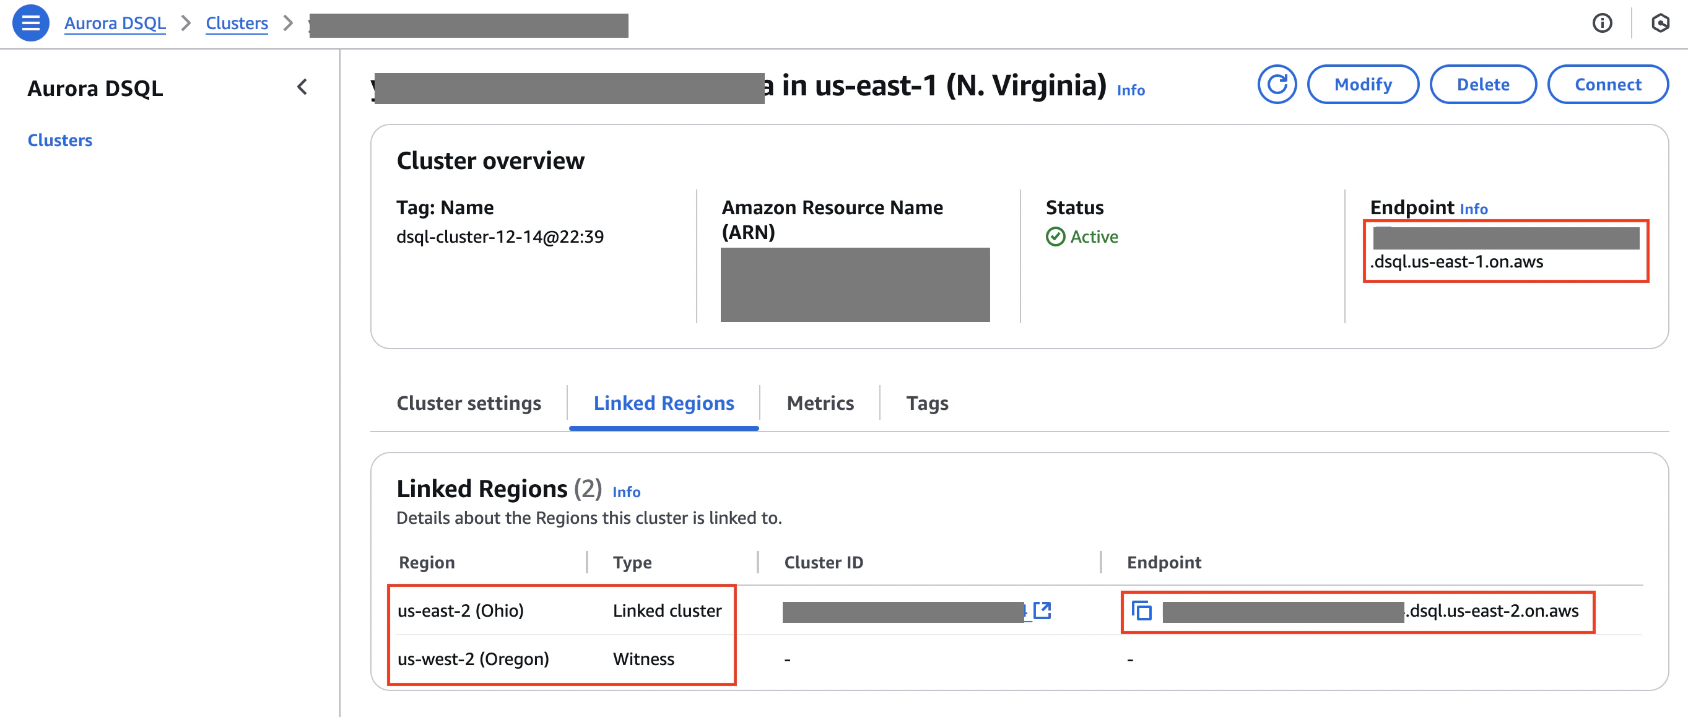Click the Connect button

point(1608,85)
